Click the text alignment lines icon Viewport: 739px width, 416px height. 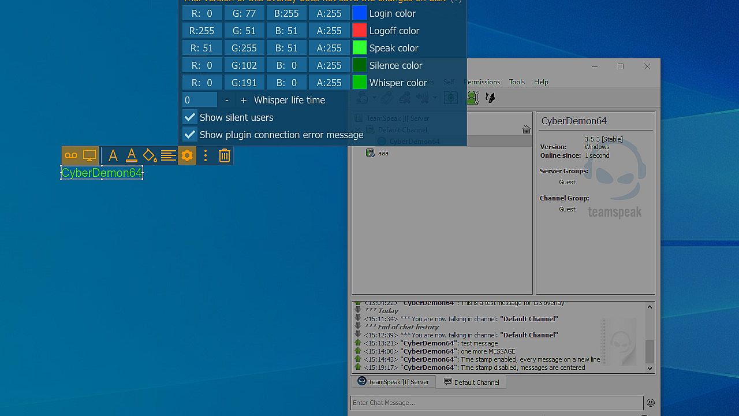point(169,155)
